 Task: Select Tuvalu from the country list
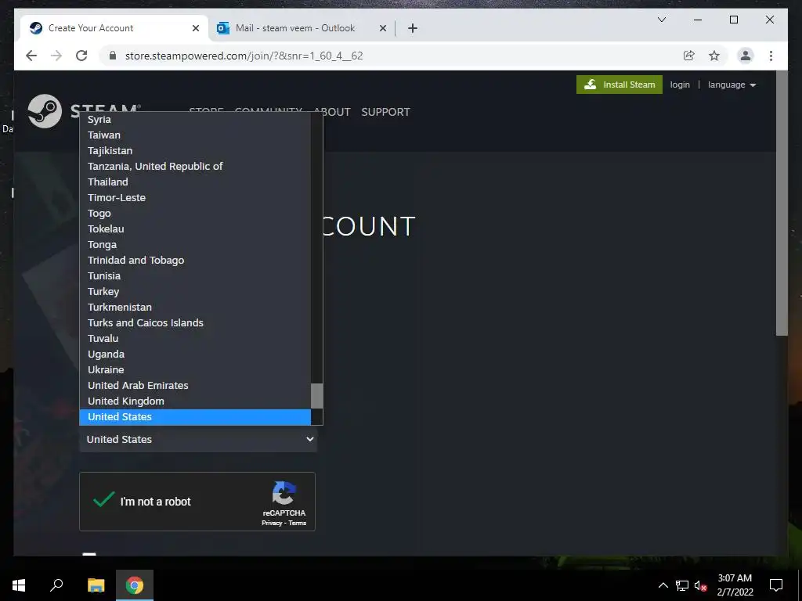pyautogui.click(x=195, y=338)
